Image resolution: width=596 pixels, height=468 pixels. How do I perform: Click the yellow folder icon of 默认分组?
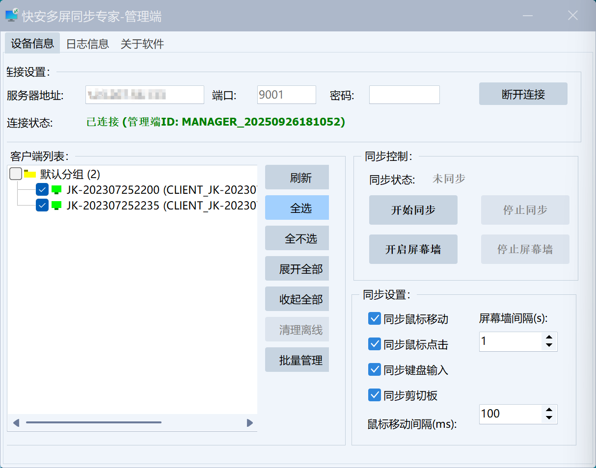click(30, 174)
